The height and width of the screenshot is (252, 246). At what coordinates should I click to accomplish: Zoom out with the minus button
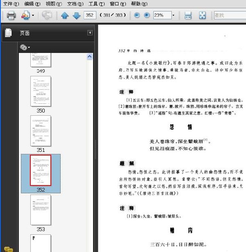point(137,15)
